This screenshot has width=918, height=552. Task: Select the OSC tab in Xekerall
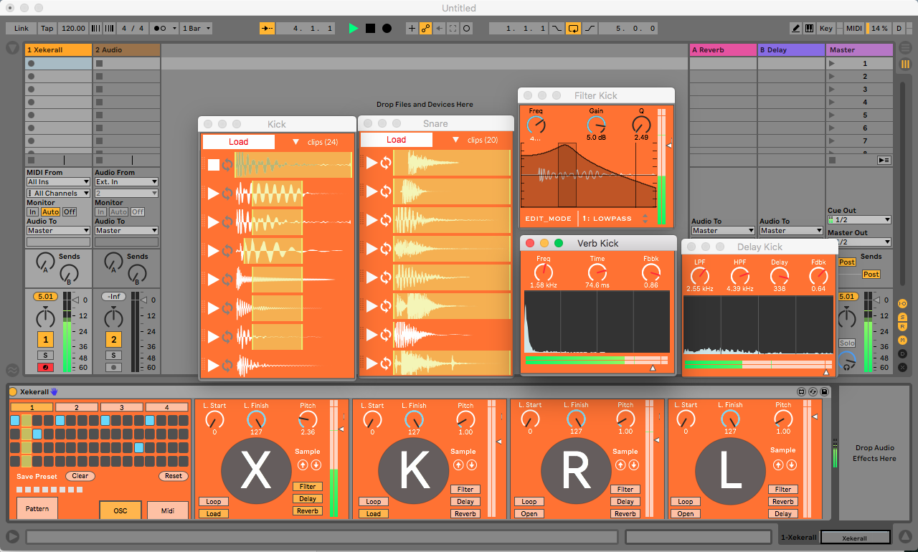120,510
